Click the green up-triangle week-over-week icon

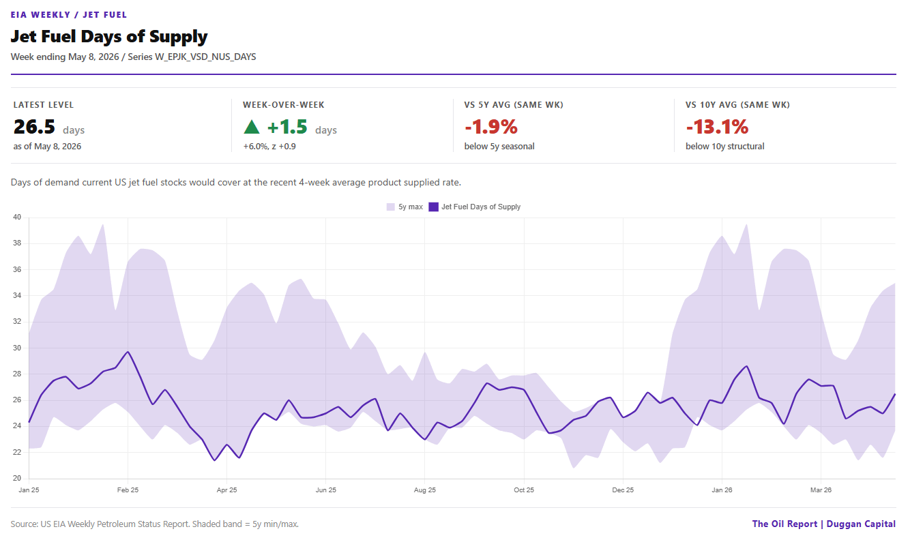(252, 127)
